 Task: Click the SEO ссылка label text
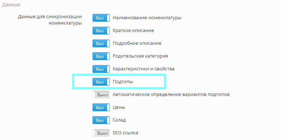125,133
